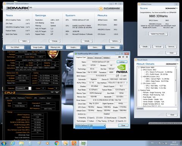Click the volume speaker tray icon
Viewport: 182px width, 146px height.
[166, 143]
